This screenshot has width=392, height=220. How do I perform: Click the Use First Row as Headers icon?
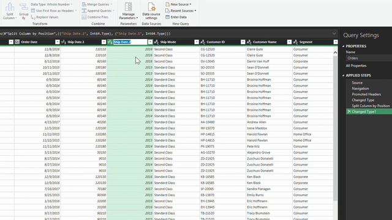32,11
